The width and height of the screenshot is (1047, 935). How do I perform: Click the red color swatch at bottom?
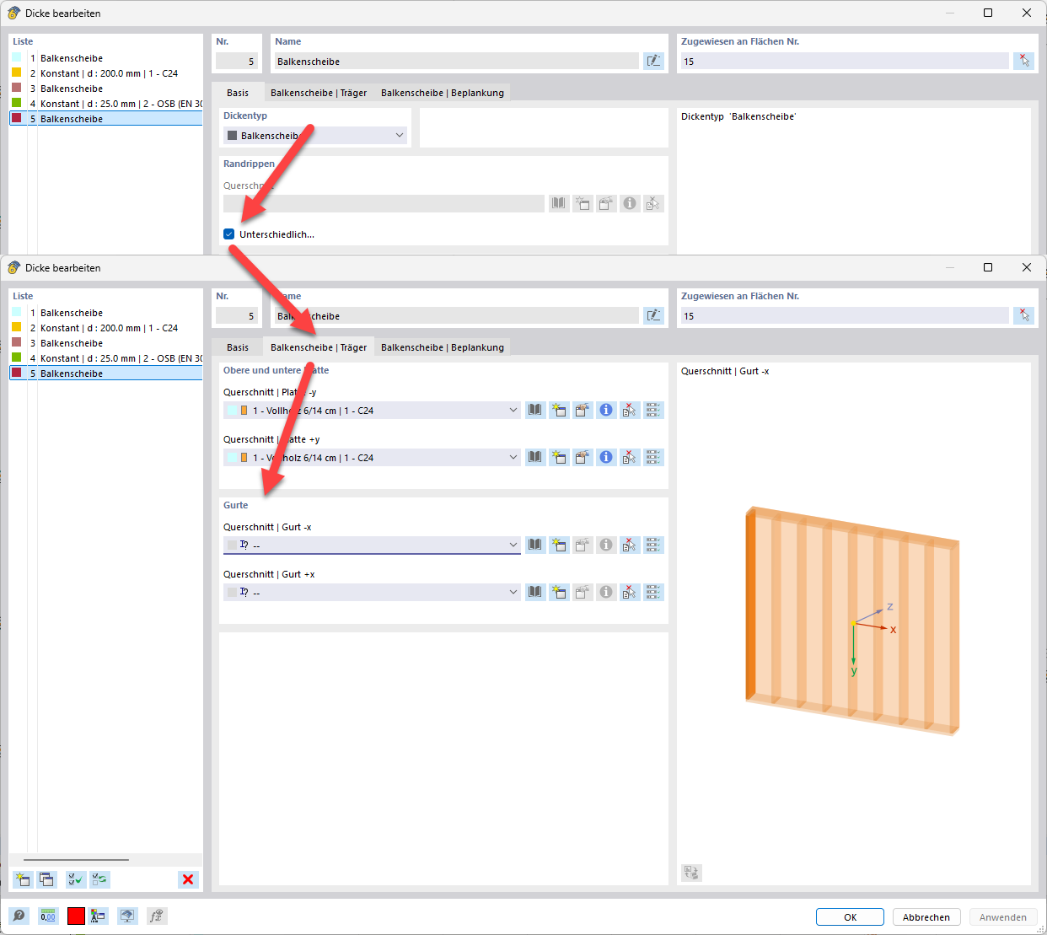pos(76,916)
